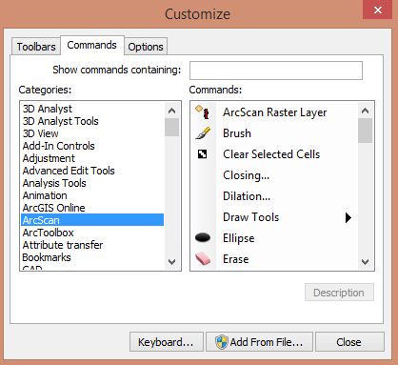The image size is (398, 365).
Task: Select the Ellipse command label
Action: (239, 238)
